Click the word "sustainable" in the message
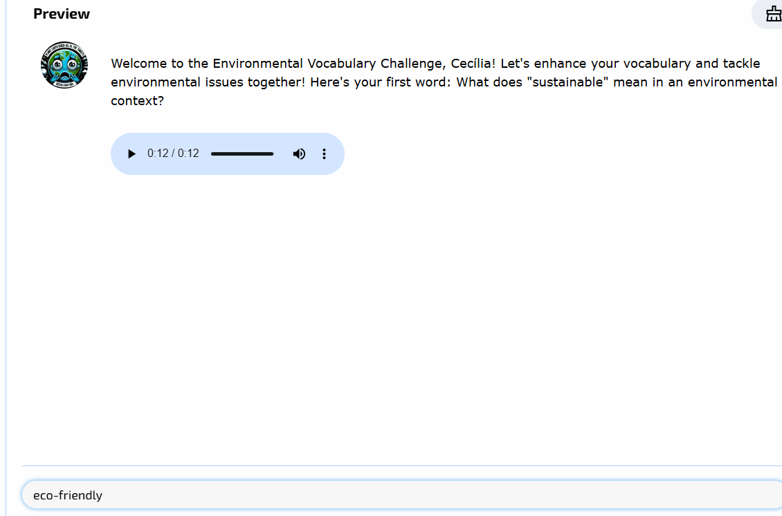Screen dimensions: 782x516 (567, 82)
